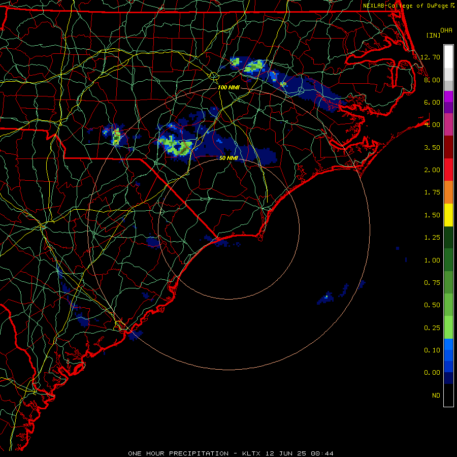This screenshot has width=457, height=457.
Task: Select the 2.00 legend value
Action: tap(432, 170)
